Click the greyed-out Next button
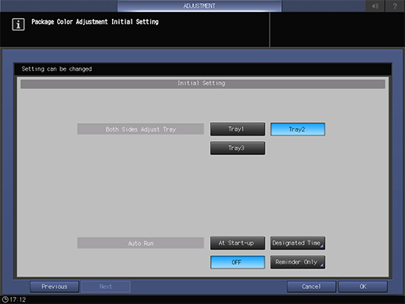405x304 pixels. (x=106, y=287)
